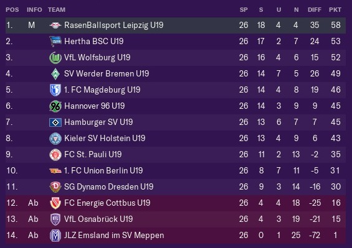Open 1. FC Union Berlin U19 team link
The width and height of the screenshot is (352, 248).
pos(103,171)
